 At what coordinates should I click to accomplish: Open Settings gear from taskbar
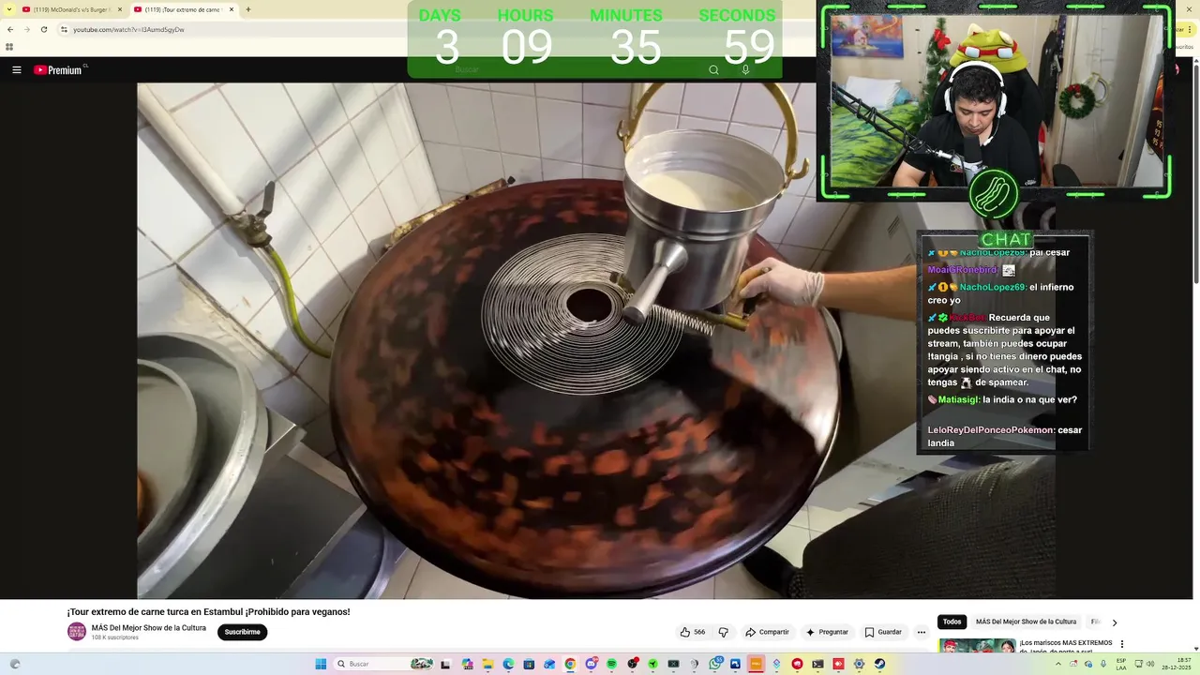pos(859,664)
